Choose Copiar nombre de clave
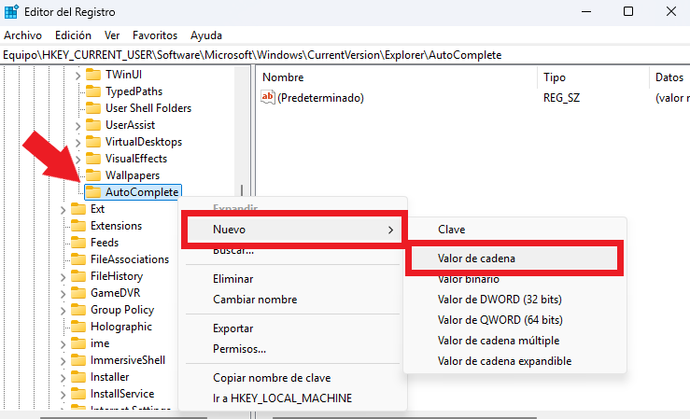Screen dimensions: 690x419 (292, 378)
